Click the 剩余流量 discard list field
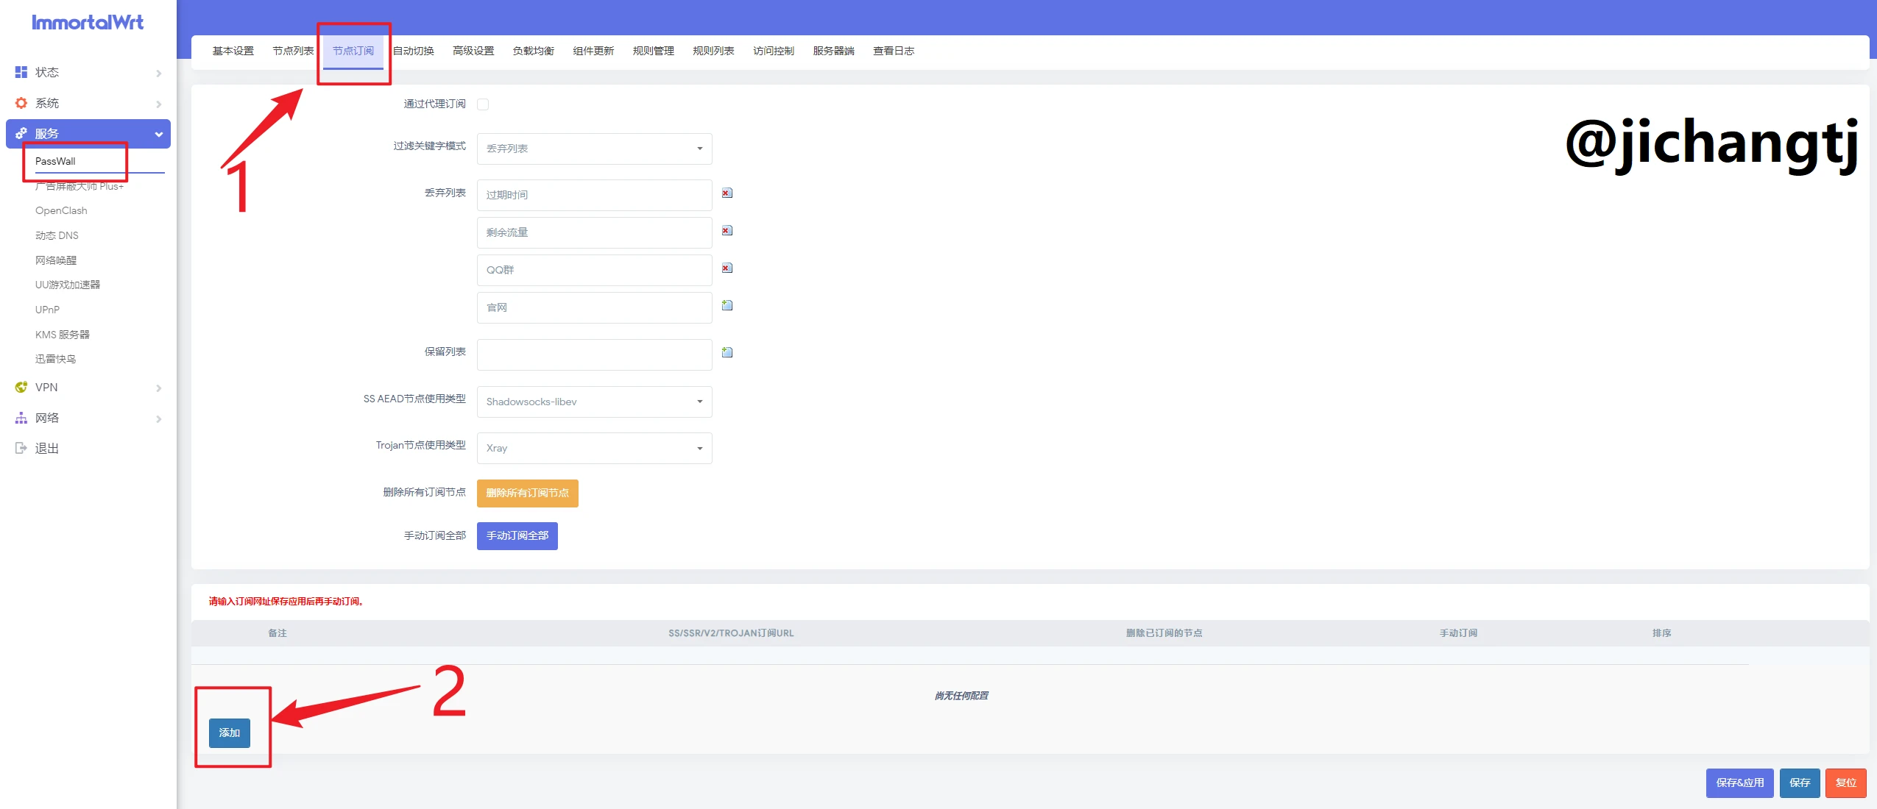The height and width of the screenshot is (809, 1877). (594, 232)
